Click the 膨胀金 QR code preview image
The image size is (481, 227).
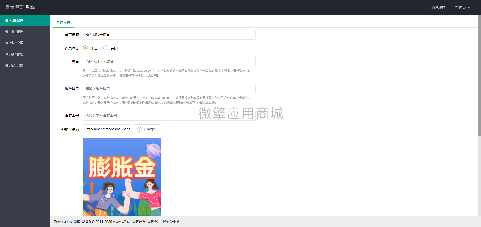[122, 176]
